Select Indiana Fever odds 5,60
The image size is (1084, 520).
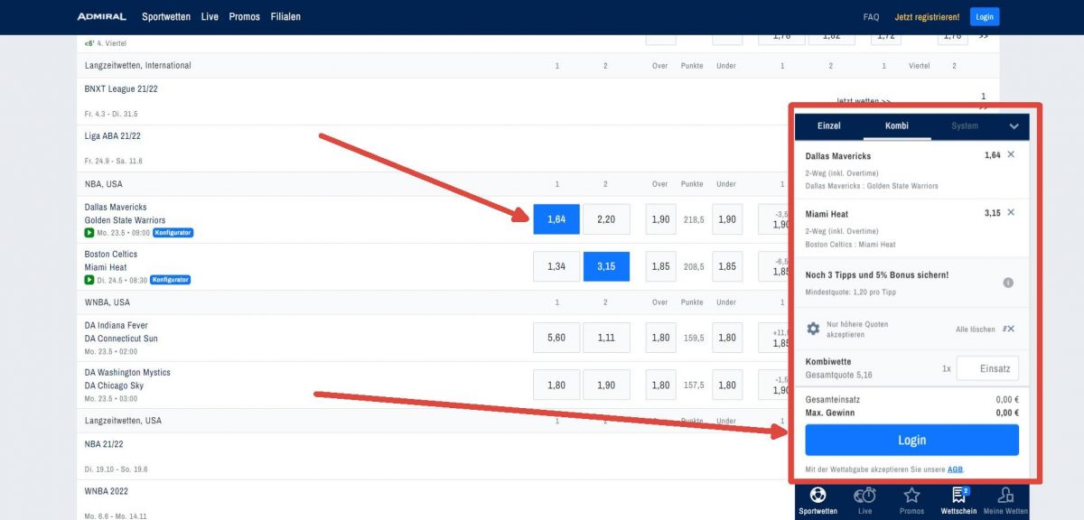556,338
